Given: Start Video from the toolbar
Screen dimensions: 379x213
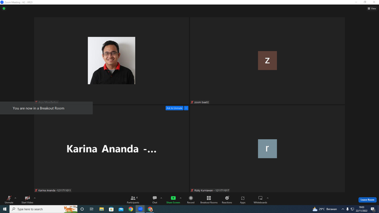Looking at the screenshot, I should [27, 199].
